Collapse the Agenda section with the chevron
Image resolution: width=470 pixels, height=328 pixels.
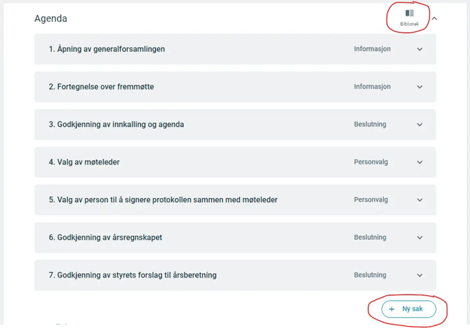(434, 18)
